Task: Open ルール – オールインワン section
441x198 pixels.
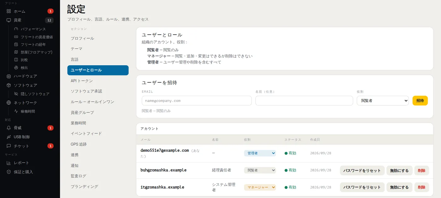Action: point(98,102)
